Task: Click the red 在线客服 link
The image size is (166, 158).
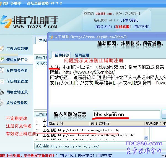Action: click(123, 27)
